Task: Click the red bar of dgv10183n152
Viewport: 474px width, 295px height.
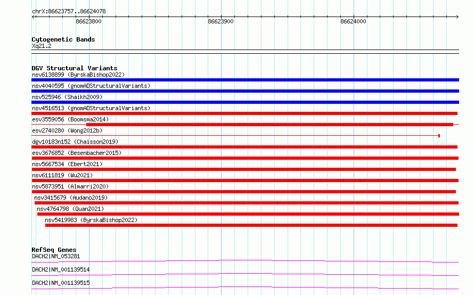Action: click(244, 147)
